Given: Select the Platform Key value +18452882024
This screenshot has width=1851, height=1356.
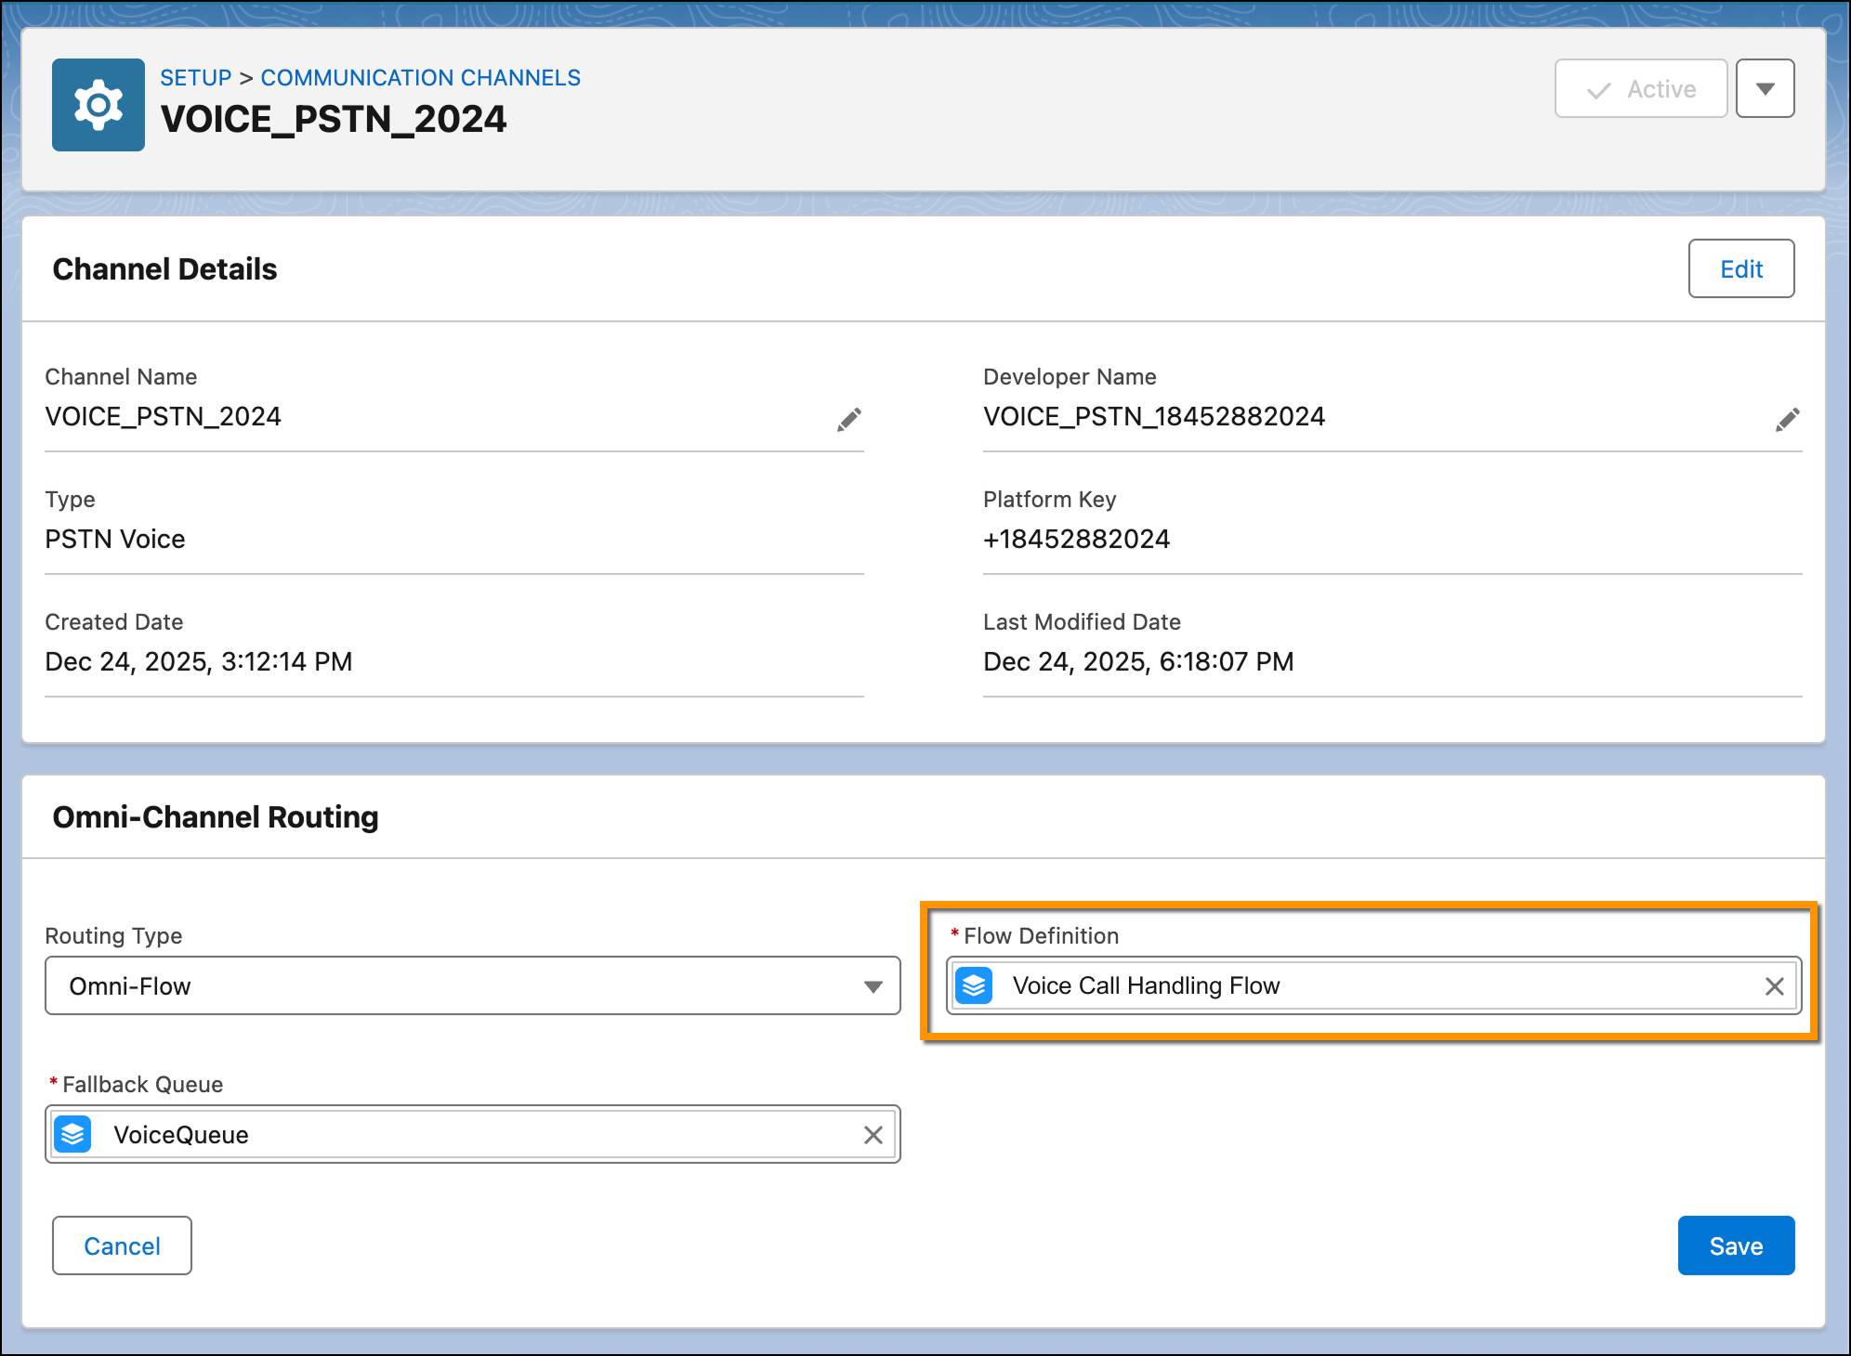Looking at the screenshot, I should 1076,539.
